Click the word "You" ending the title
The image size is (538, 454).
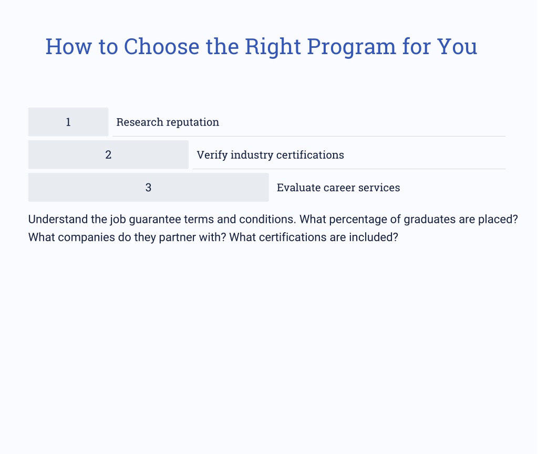tap(457, 46)
